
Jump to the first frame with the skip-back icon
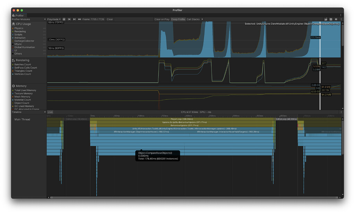point(69,19)
